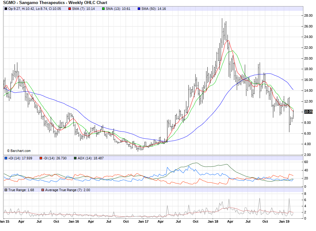
Task: Click the 16.00 price axis label
Action: point(308,80)
